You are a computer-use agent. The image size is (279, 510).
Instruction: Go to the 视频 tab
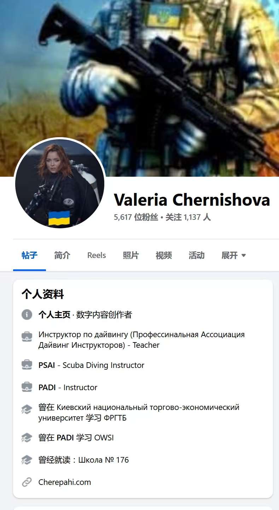click(x=164, y=255)
